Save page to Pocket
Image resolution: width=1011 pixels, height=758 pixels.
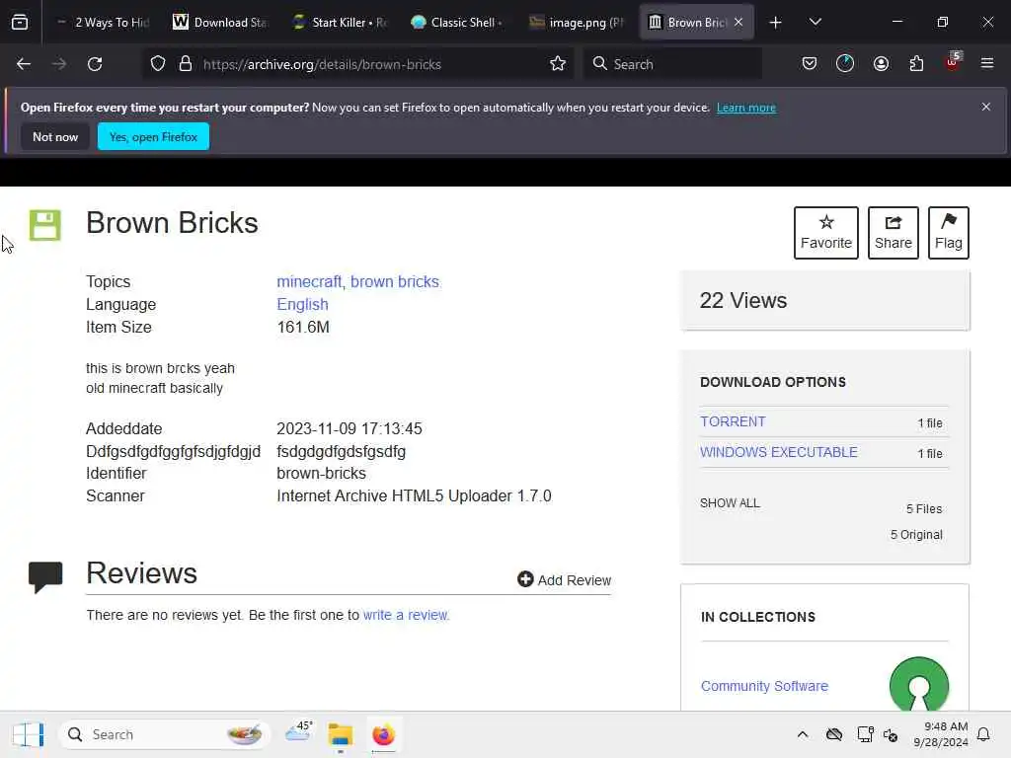pyautogui.click(x=810, y=64)
